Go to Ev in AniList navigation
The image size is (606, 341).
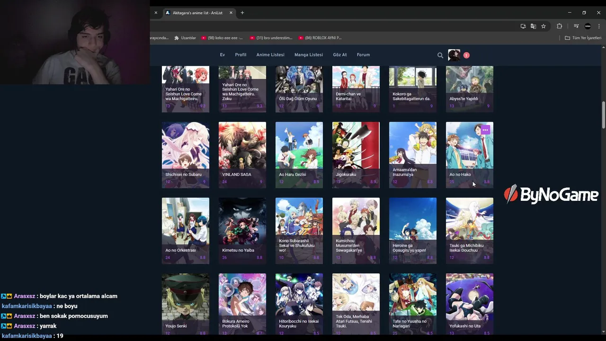click(x=222, y=55)
